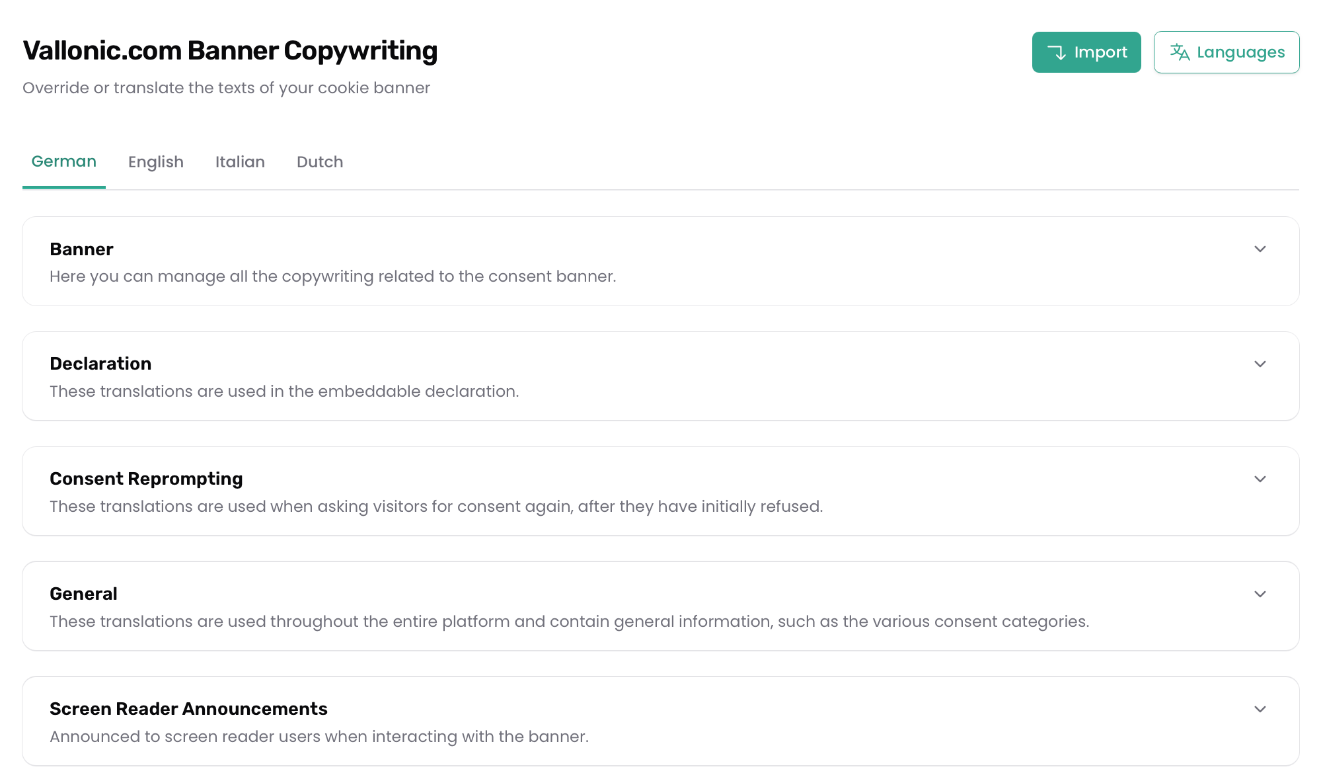Click the Vallonic.com Banner Copywriting title

point(230,51)
